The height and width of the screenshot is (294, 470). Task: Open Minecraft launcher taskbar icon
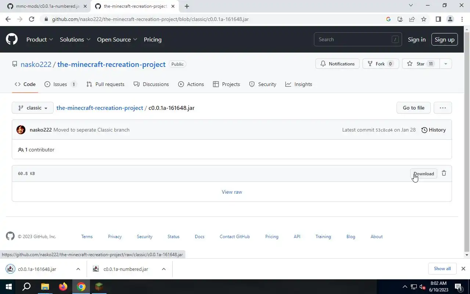point(99,287)
